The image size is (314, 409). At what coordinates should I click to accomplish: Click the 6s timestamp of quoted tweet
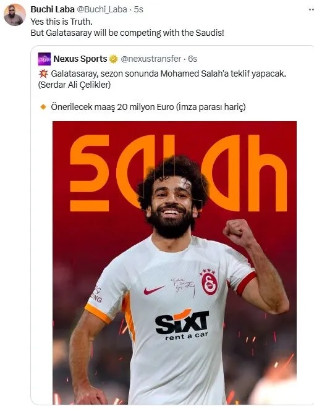(x=193, y=59)
